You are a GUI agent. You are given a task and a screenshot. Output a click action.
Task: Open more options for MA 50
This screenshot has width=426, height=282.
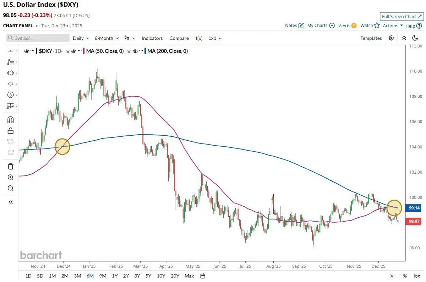click(x=80, y=51)
